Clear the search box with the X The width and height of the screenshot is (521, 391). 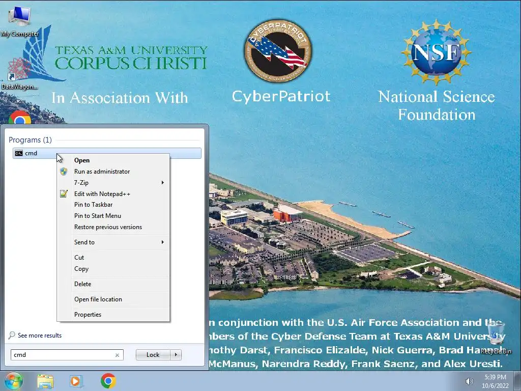coord(118,355)
